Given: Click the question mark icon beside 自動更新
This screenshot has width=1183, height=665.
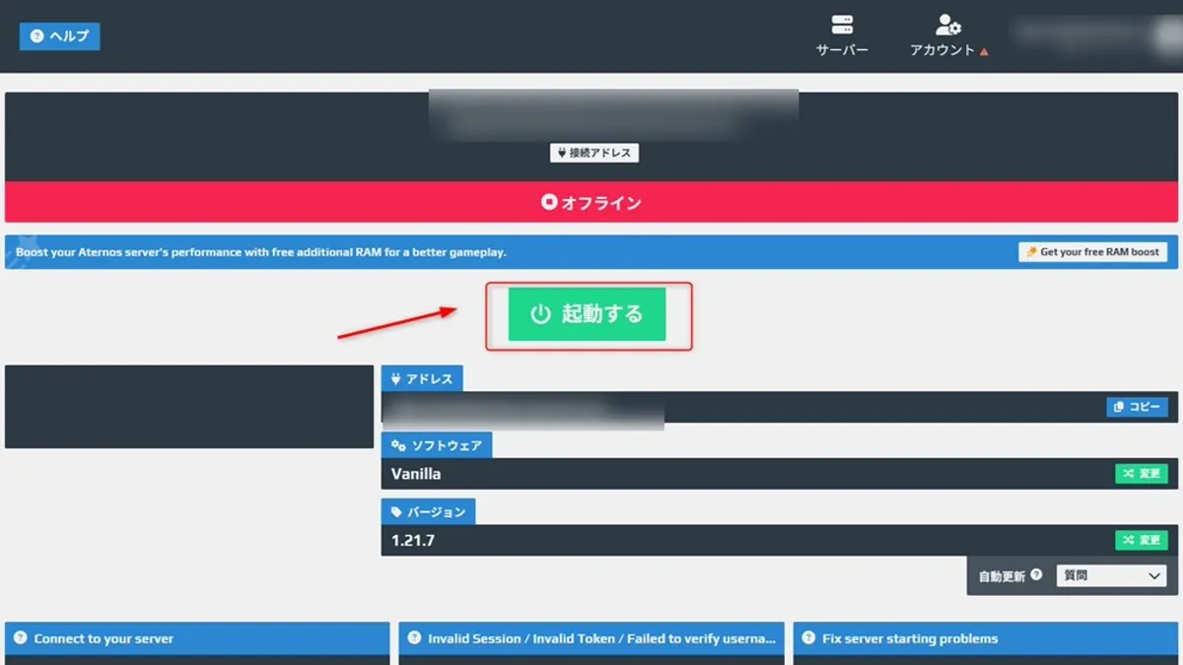Looking at the screenshot, I should [1037, 575].
